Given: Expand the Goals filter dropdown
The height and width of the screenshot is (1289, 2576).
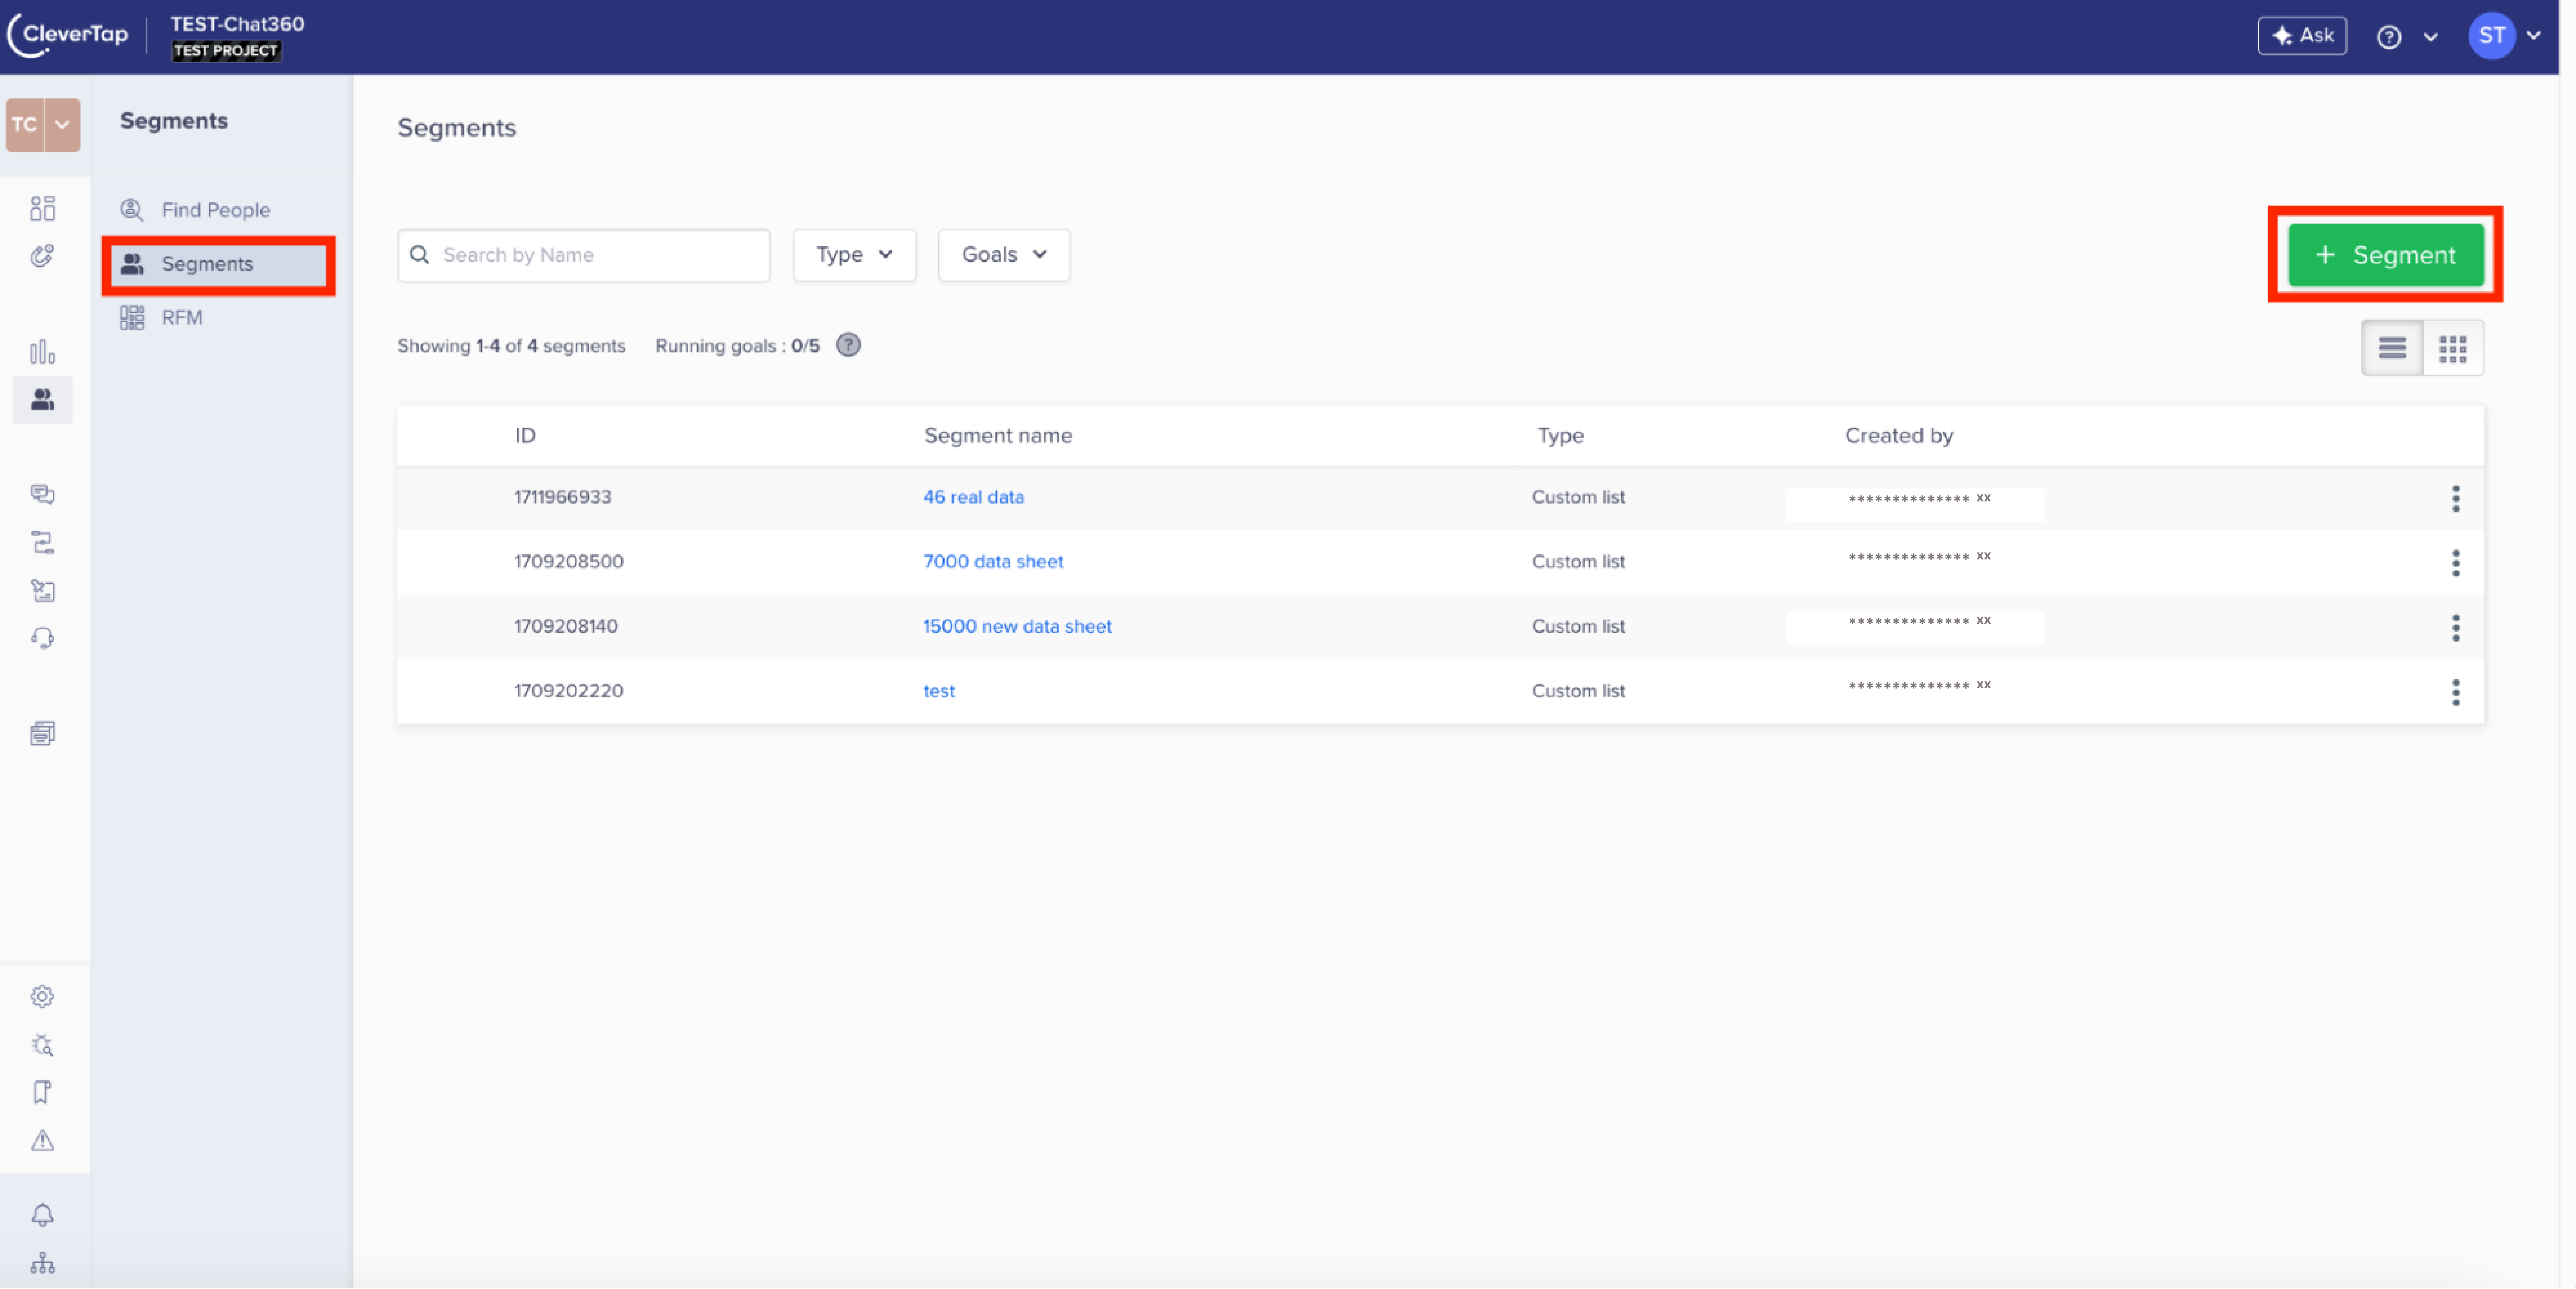Looking at the screenshot, I should tap(1004, 255).
